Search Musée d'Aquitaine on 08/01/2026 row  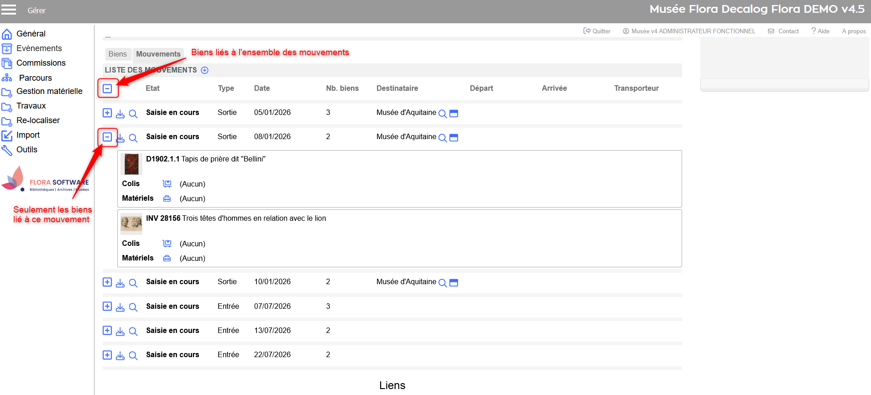(443, 138)
